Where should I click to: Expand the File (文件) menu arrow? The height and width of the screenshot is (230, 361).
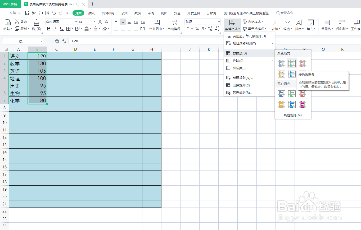(19, 13)
